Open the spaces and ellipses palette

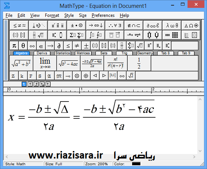click(x=38, y=25)
